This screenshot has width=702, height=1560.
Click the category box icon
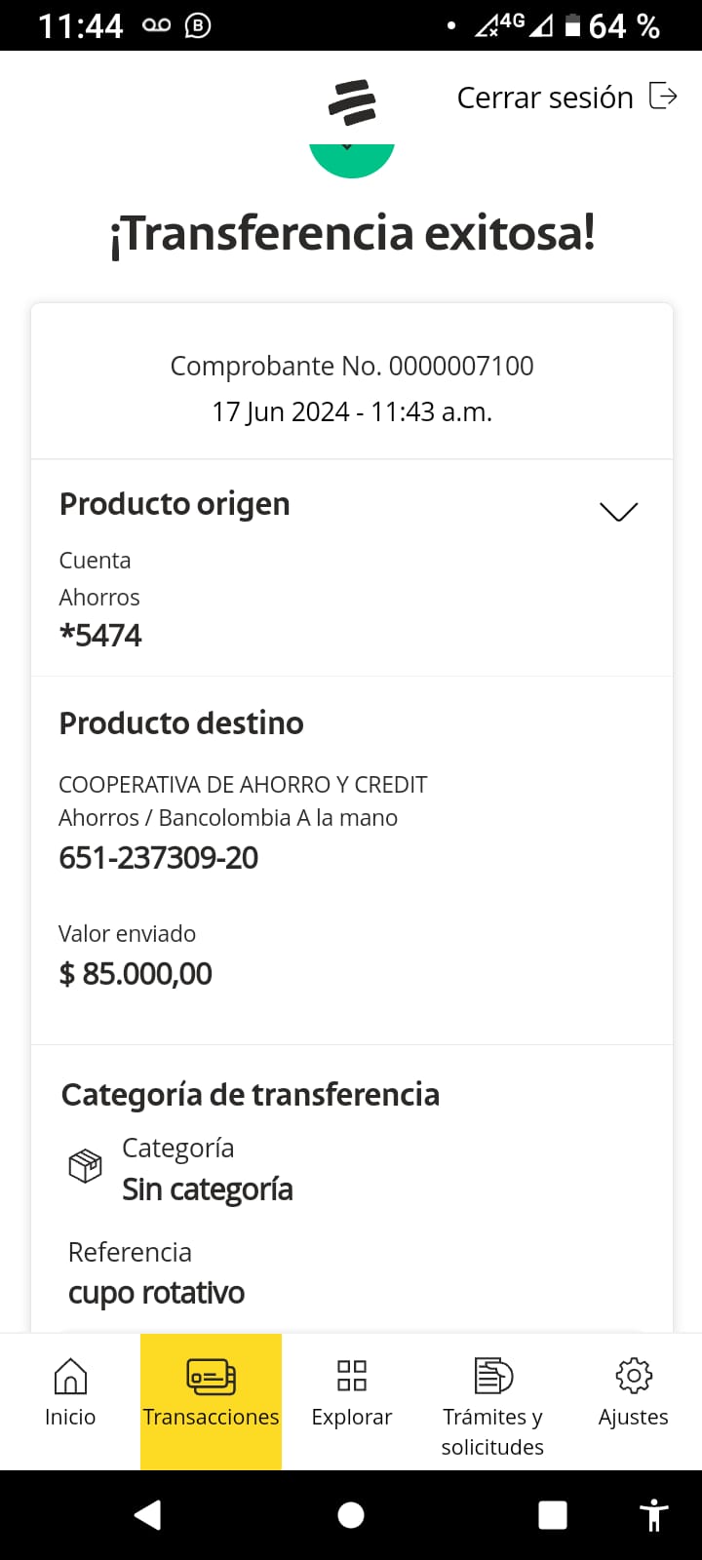85,1166
